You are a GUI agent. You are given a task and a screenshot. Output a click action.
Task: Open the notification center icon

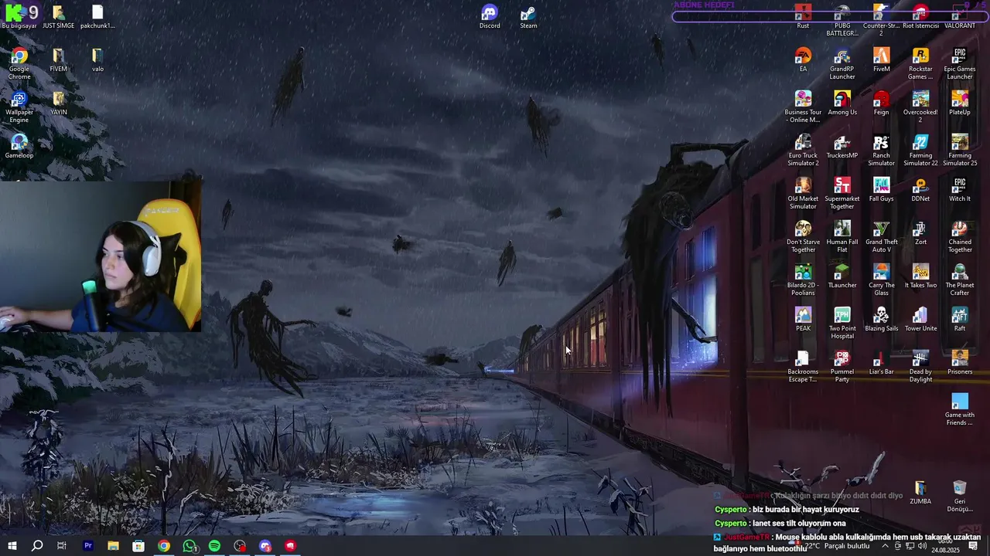pyautogui.click(x=974, y=546)
